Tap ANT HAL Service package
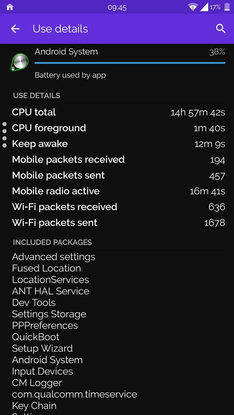The height and width of the screenshot is (415, 234). [51, 291]
